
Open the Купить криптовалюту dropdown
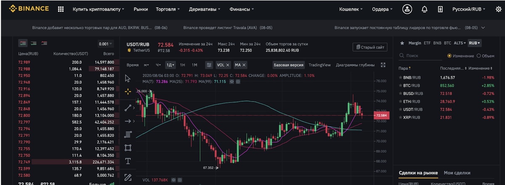click(x=98, y=9)
